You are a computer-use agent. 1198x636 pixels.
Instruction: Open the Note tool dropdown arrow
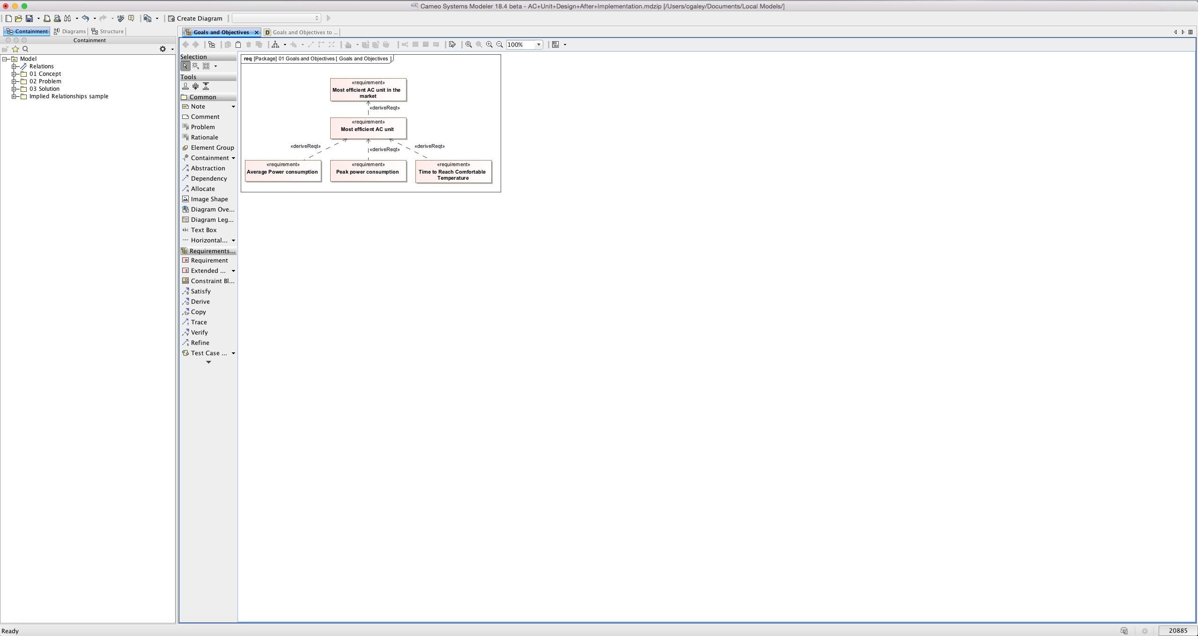[233, 107]
